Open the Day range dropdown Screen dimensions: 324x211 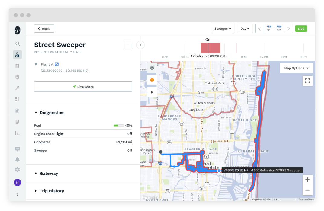click(245, 28)
